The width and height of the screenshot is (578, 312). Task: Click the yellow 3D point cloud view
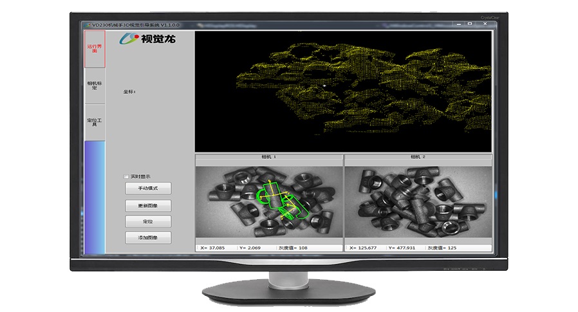point(343,90)
